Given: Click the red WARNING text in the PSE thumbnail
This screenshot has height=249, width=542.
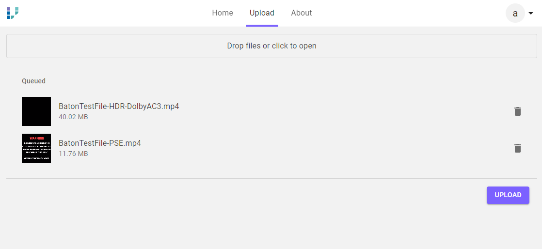Looking at the screenshot, I should (37, 139).
